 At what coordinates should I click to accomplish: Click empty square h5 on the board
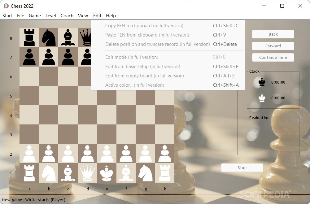(165, 95)
